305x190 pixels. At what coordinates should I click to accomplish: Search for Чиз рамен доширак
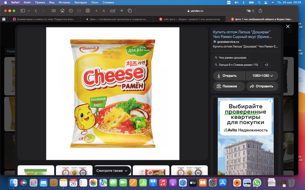pos(231,57)
